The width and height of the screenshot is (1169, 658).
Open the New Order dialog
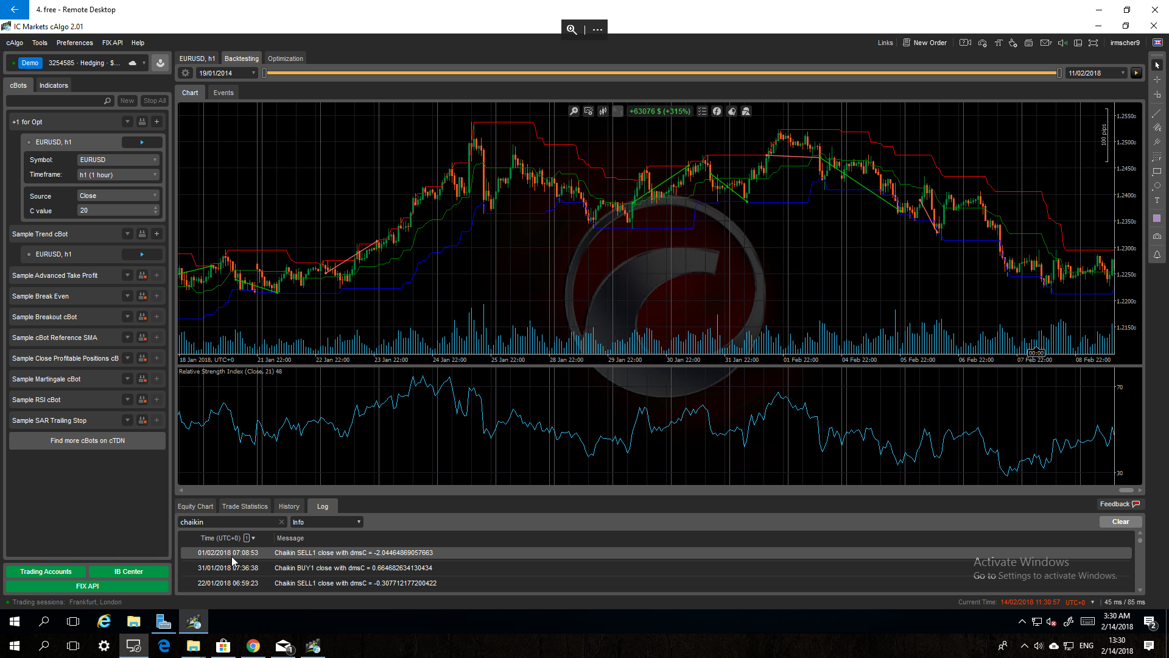pyautogui.click(x=925, y=43)
